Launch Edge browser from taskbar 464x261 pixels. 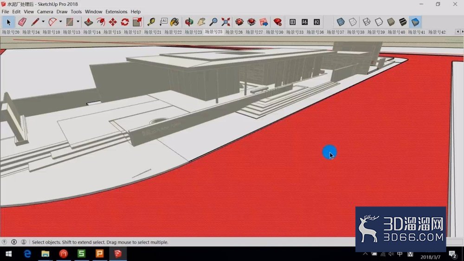click(27, 254)
